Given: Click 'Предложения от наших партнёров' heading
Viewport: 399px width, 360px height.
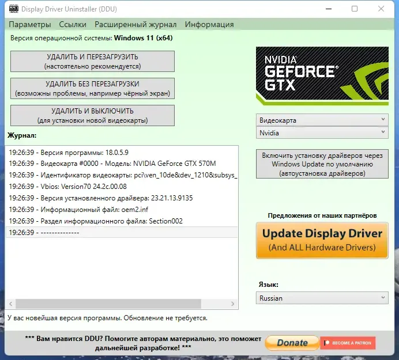Looking at the screenshot, I should pos(322,215).
